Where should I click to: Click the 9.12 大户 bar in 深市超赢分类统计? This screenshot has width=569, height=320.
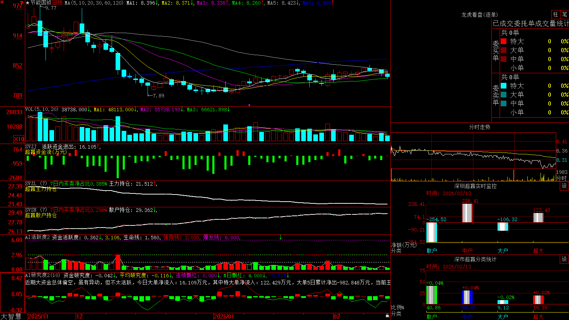503,302
